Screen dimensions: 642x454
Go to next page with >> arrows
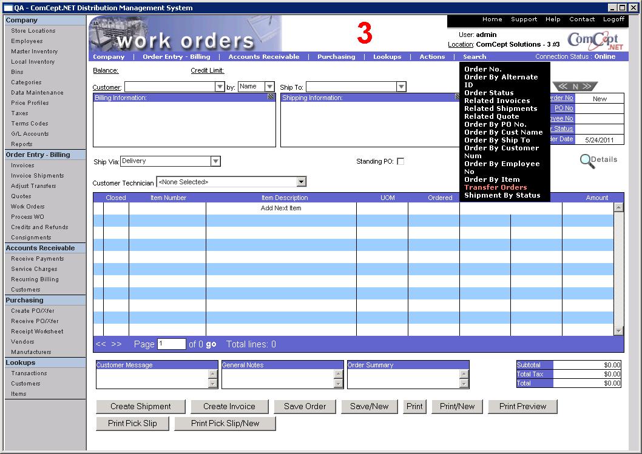click(x=116, y=344)
